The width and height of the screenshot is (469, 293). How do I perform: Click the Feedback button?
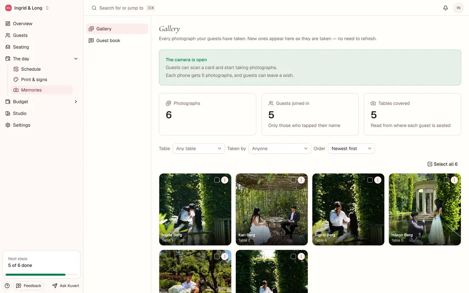(x=29, y=286)
